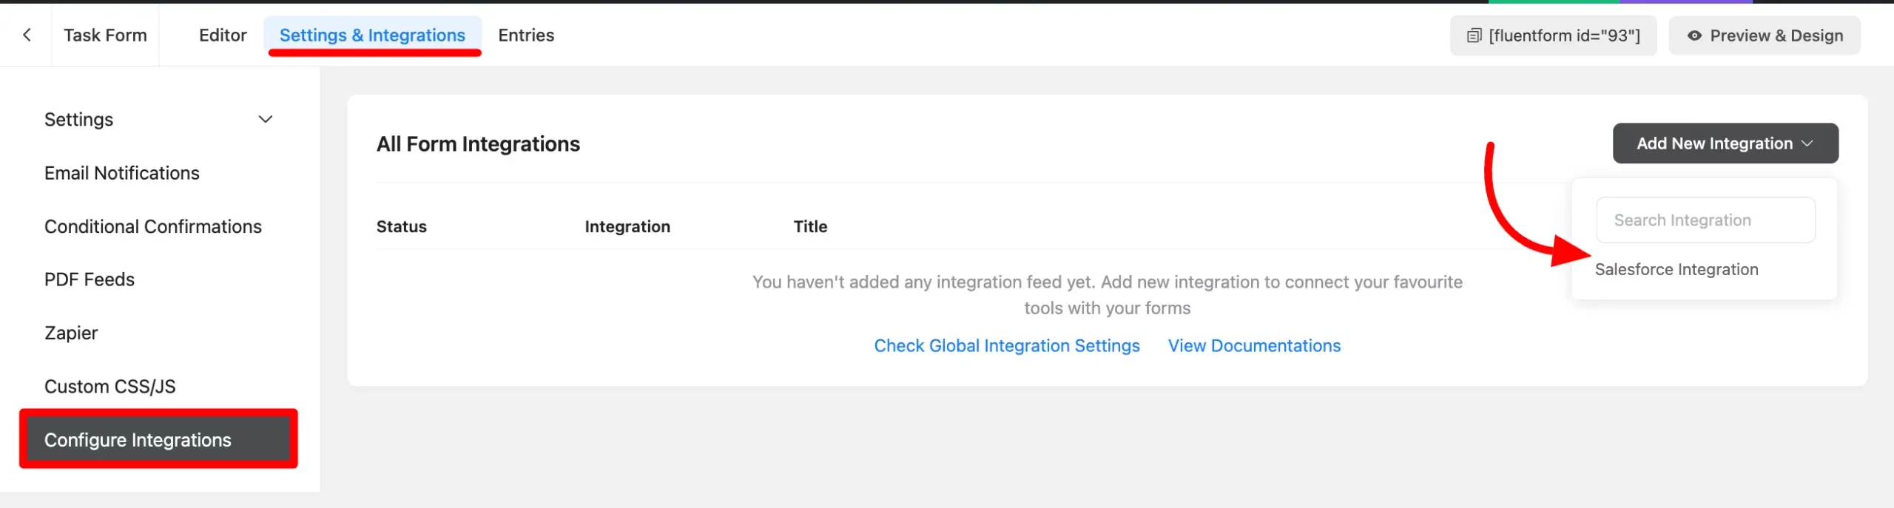Open PDF Feeds settings
The width and height of the screenshot is (1894, 508).
(90, 280)
